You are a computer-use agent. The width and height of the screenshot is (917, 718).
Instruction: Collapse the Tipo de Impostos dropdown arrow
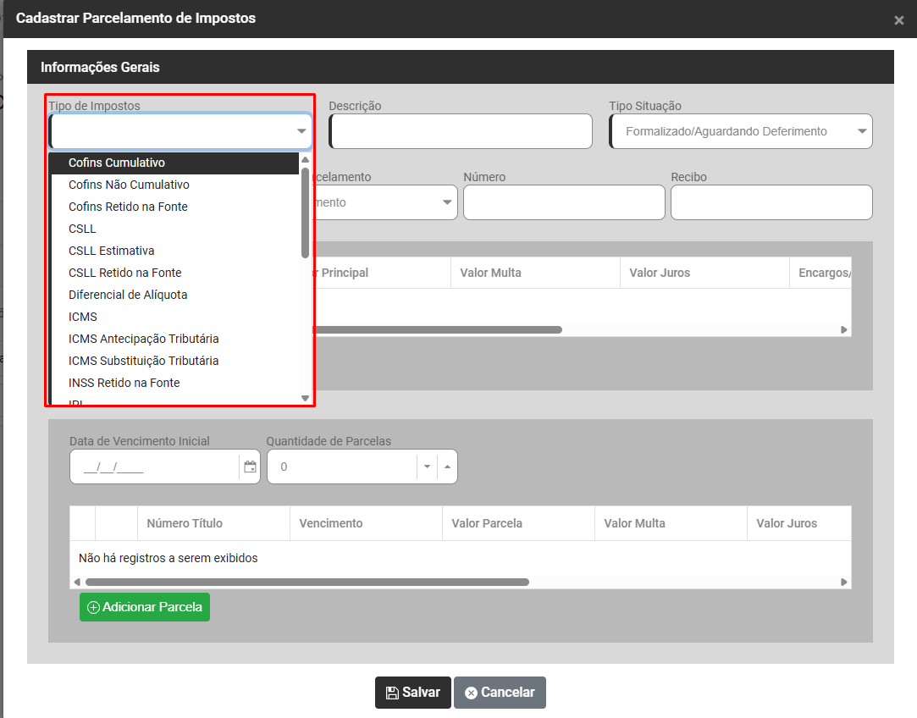[301, 131]
